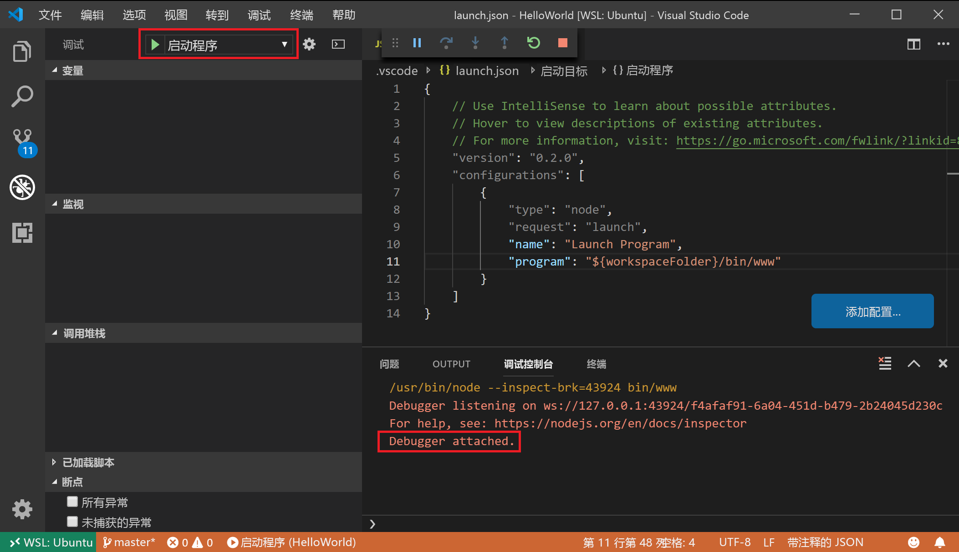Viewport: 959px width, 552px height.
Task: Click master* branch in status bar
Action: [x=129, y=542]
